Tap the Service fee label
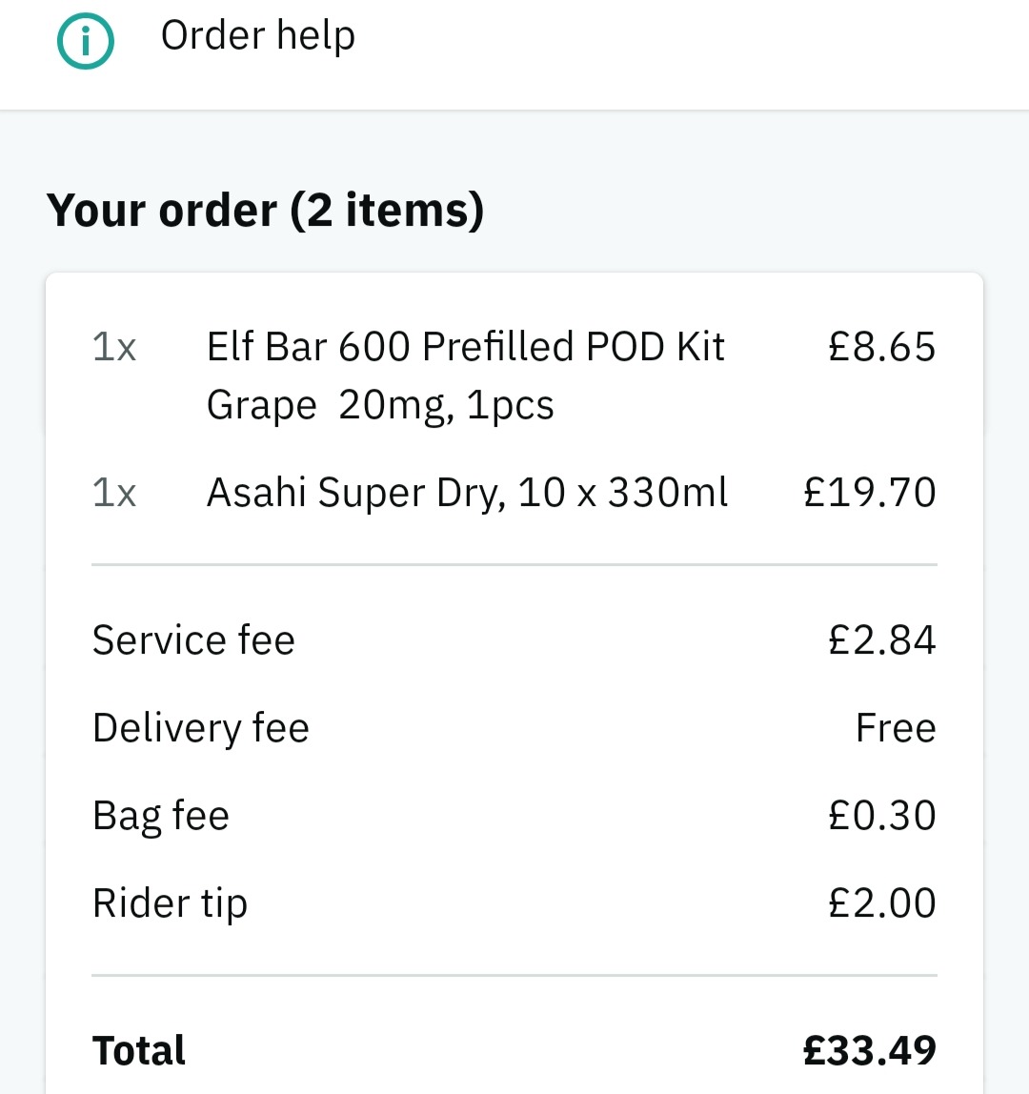The height and width of the screenshot is (1094, 1029). [194, 639]
